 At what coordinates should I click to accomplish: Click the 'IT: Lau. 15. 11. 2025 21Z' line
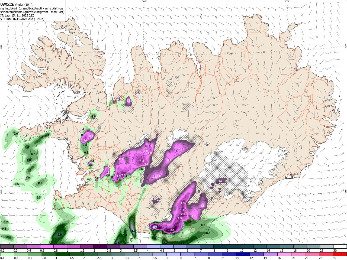click(x=17, y=15)
